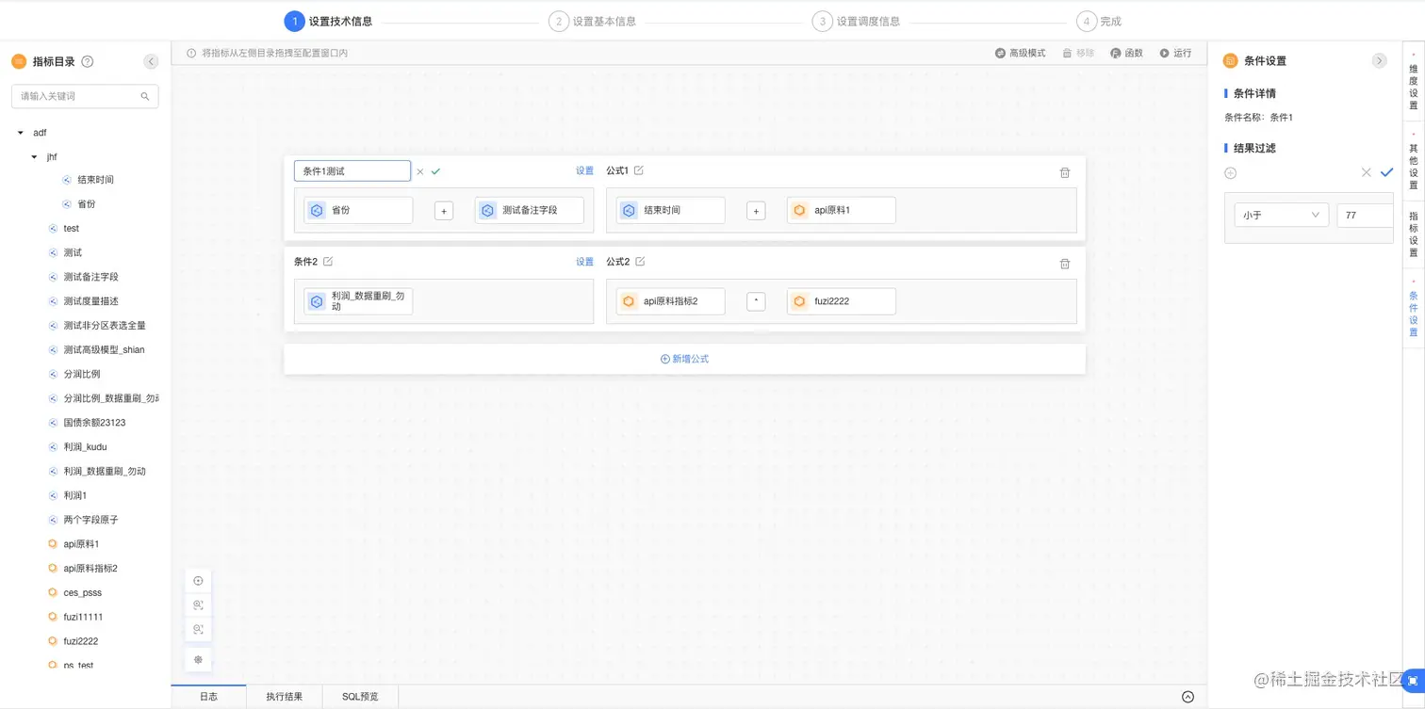The image size is (1425, 709).
Task: Edit the 条件2 name pencil icon
Action: [328, 262]
